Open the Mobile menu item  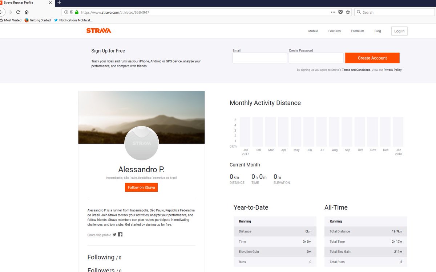tap(313, 31)
